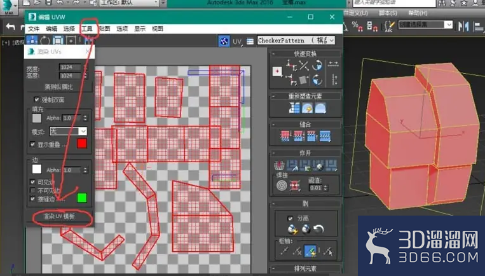Click the gray fill color swatch
485x276 pixels.
37,118
